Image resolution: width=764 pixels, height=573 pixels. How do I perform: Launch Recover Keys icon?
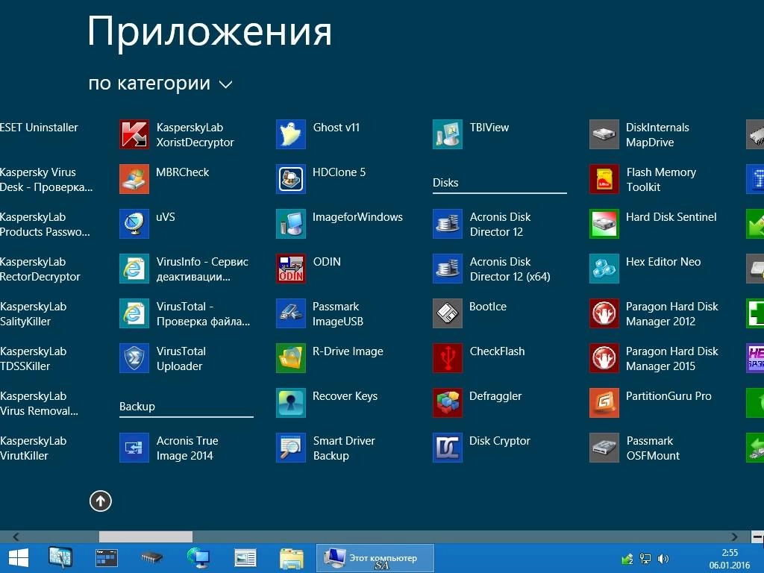pos(291,403)
